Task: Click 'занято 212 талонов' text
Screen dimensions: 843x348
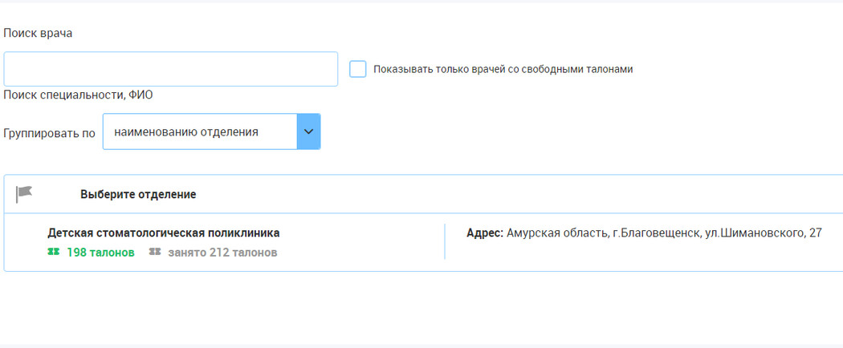Action: pos(222,253)
